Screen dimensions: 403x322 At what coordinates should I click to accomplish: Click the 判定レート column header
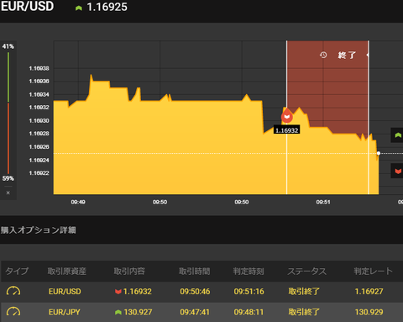[x=374, y=271]
